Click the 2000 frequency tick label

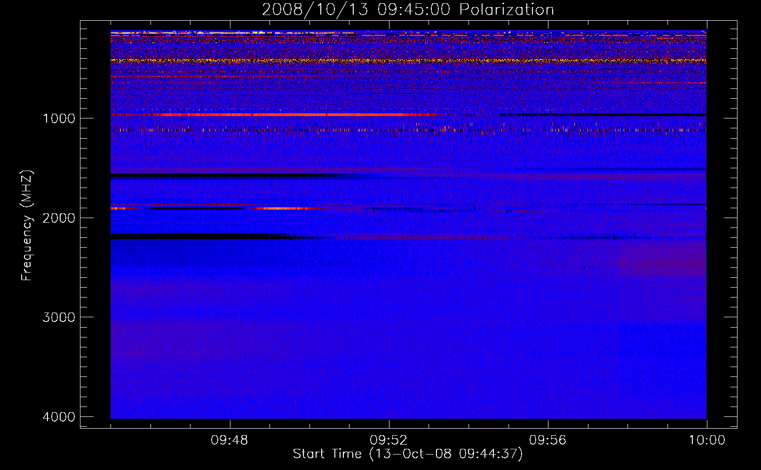(59, 218)
